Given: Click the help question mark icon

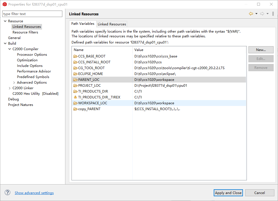Looking at the screenshot, I should 8,193.
